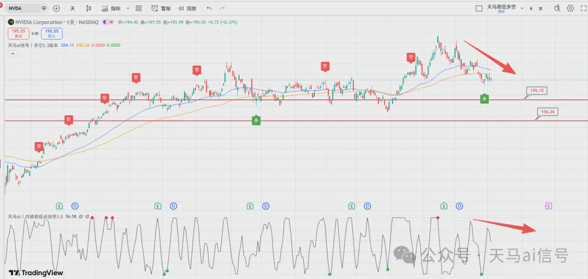Click the 高=197.55 value in the OHLC row

(x=150, y=22)
